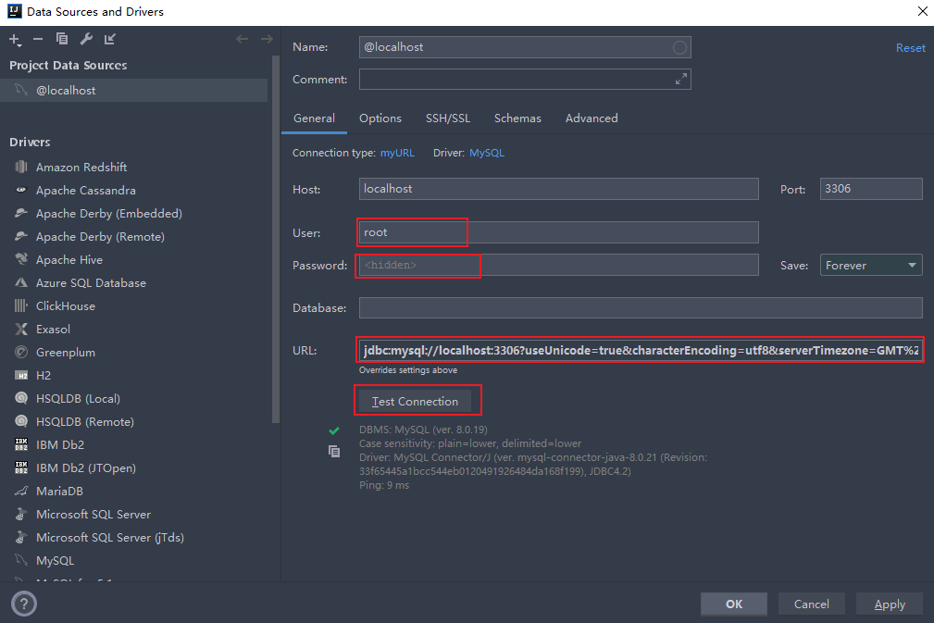Select the Apache Hive driver icon
934x623 pixels.
pos(21,259)
